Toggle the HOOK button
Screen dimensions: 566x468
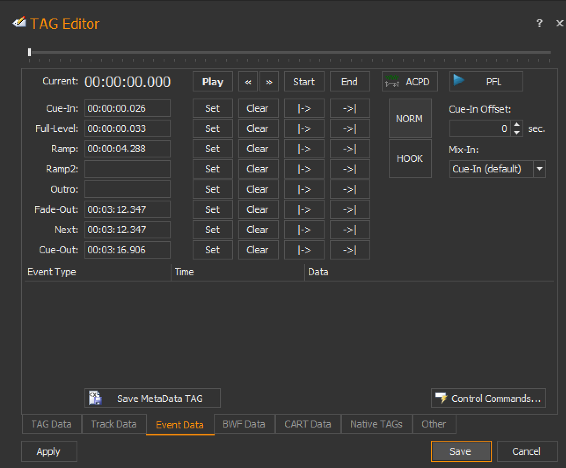(409, 158)
